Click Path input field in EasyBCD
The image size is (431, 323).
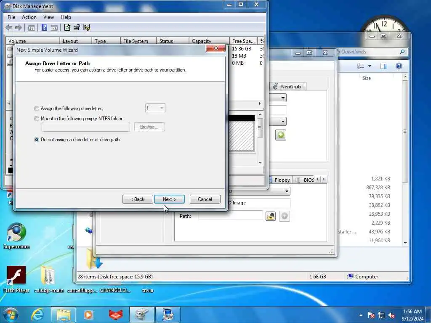tap(230, 216)
